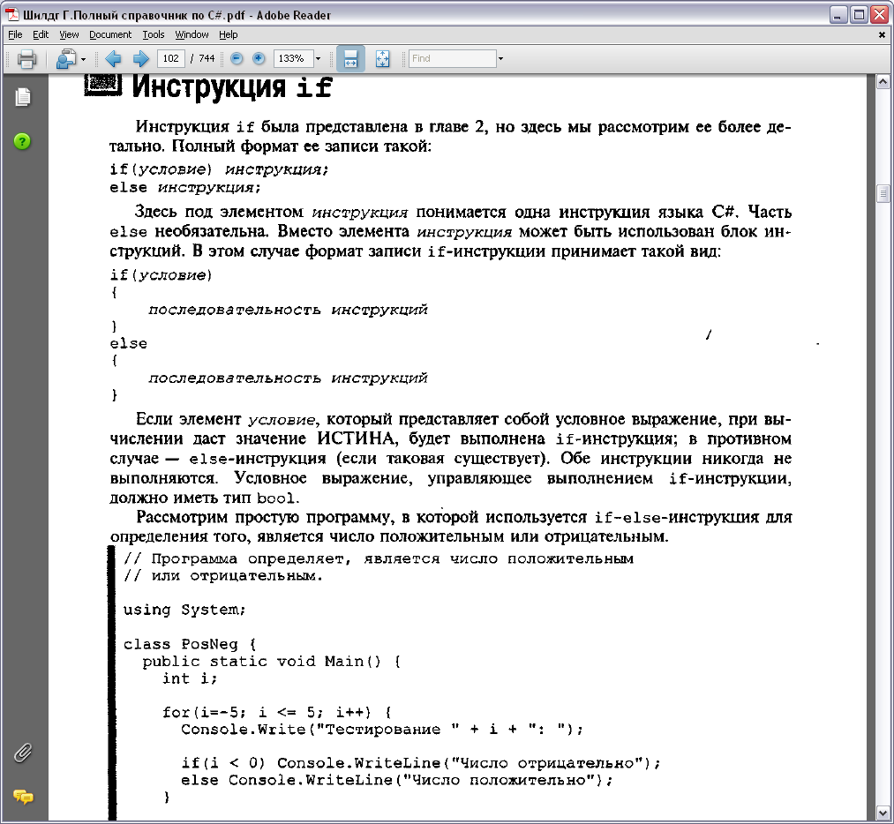This screenshot has height=824, width=894.
Task: Close the document with menu bar X
Action: 882,34
